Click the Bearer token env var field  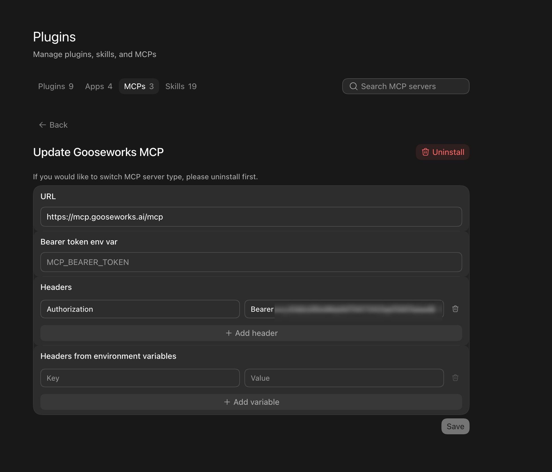click(251, 262)
